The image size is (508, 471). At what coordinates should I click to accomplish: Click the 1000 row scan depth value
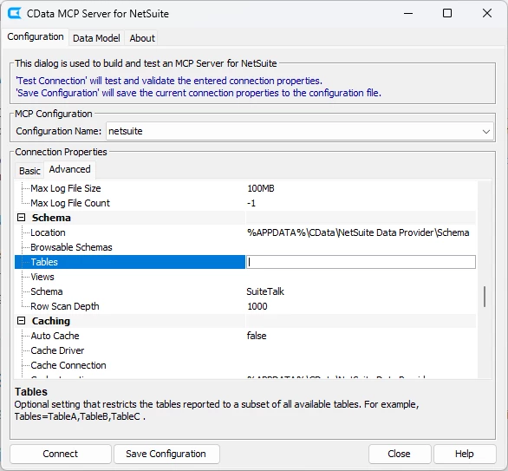click(257, 306)
